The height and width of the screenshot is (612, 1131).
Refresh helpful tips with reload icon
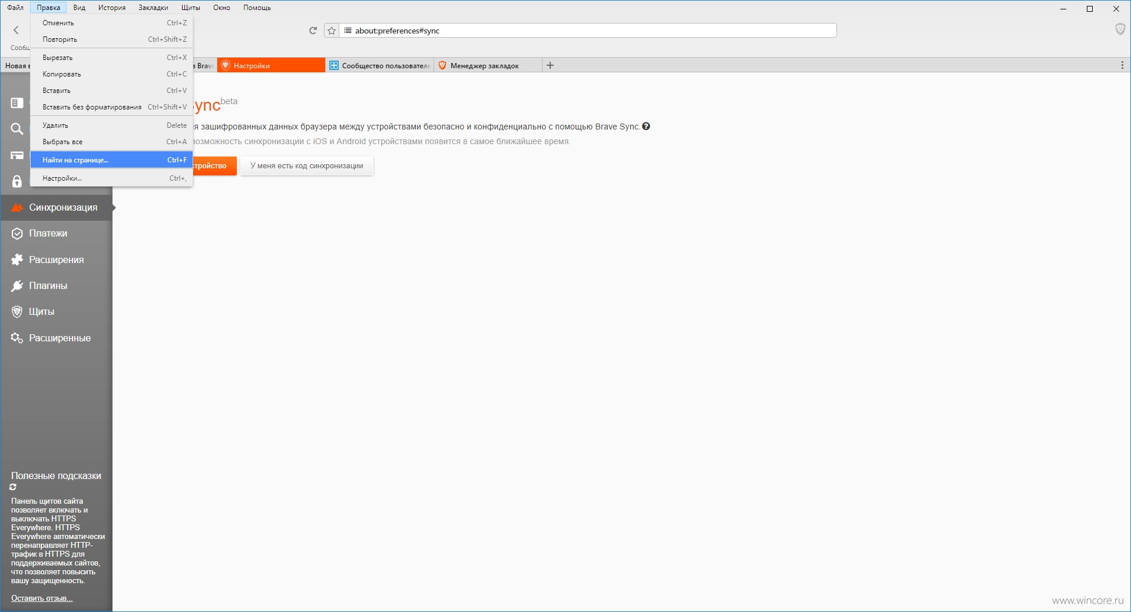(x=13, y=487)
